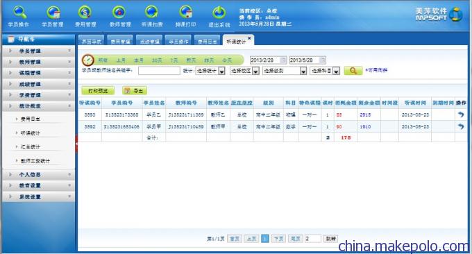
Task: Open the 学员操作 magnifier icon
Action: (x=20, y=12)
